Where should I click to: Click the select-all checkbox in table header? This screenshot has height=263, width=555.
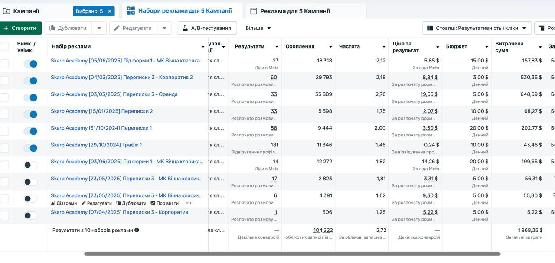[x=4, y=46]
